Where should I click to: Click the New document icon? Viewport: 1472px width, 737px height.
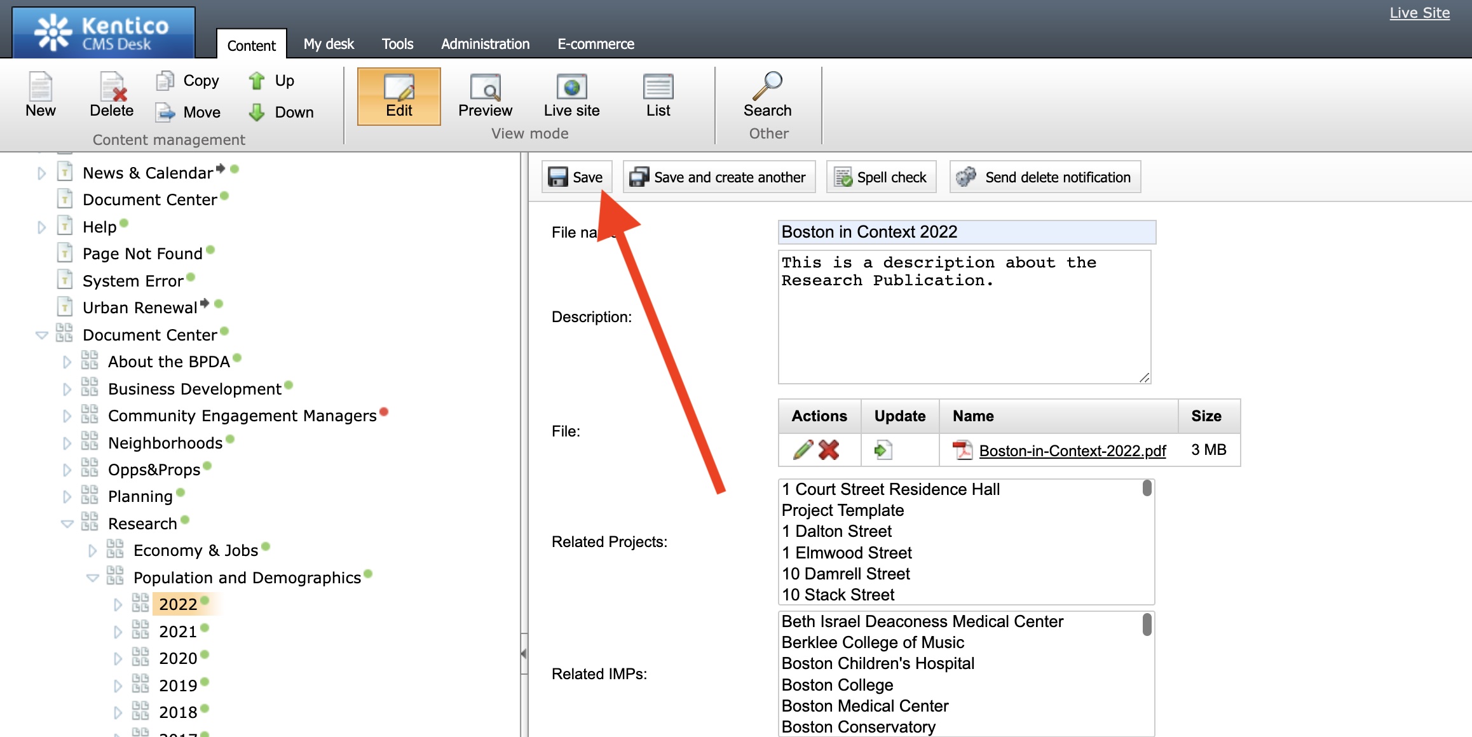pyautogui.click(x=41, y=88)
